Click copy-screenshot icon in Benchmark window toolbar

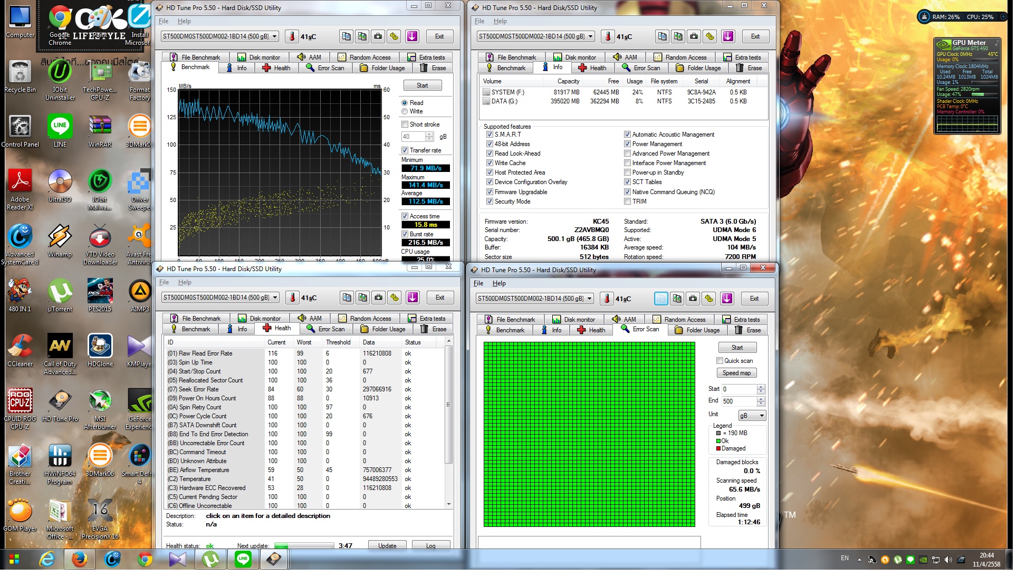(x=362, y=36)
